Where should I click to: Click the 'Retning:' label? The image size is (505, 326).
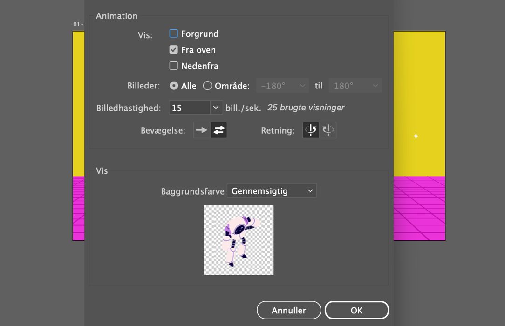[278, 130]
